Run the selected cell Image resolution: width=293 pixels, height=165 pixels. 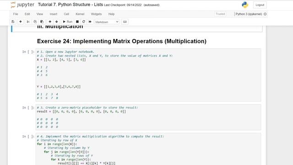(x=68, y=22)
